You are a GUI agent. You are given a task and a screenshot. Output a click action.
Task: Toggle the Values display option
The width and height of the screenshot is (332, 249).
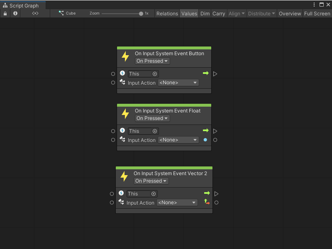189,13
